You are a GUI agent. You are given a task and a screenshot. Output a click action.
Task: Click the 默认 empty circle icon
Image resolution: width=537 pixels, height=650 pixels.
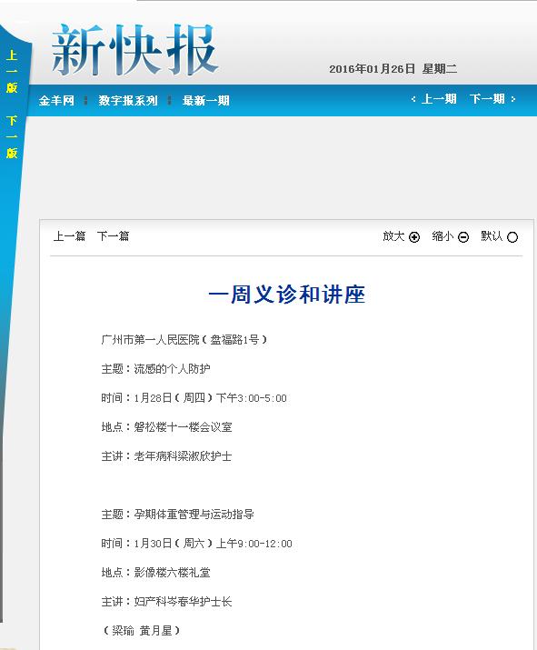[x=512, y=237]
